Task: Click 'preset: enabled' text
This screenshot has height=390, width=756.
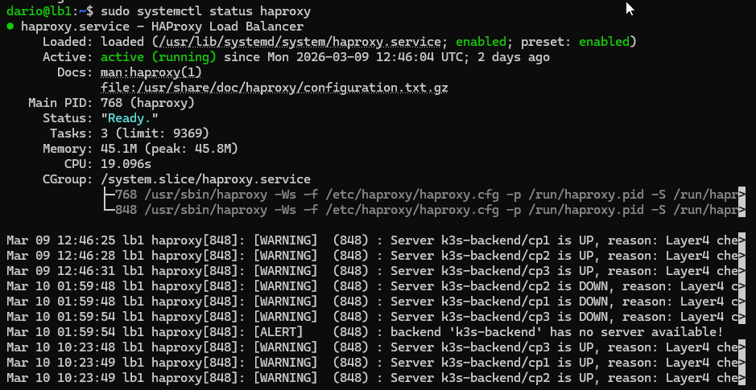Action: click(575, 42)
